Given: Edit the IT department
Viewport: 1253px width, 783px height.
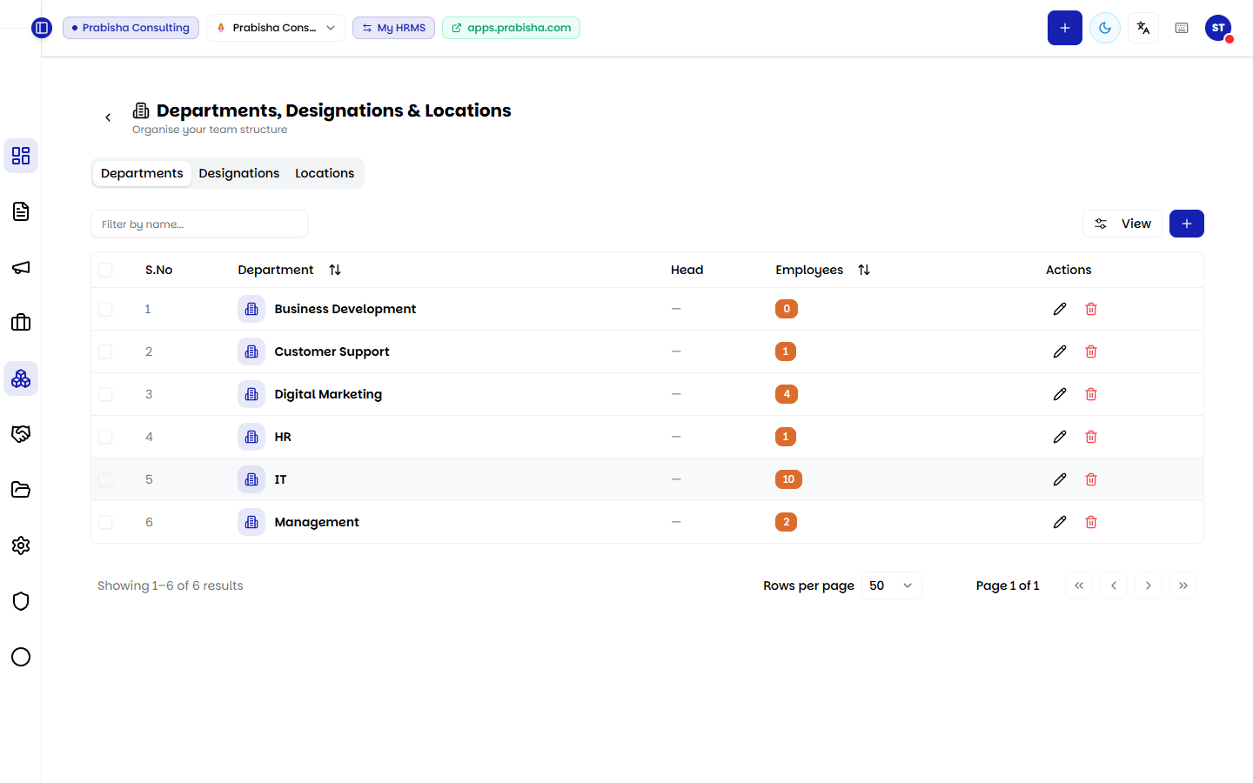Looking at the screenshot, I should [x=1060, y=479].
